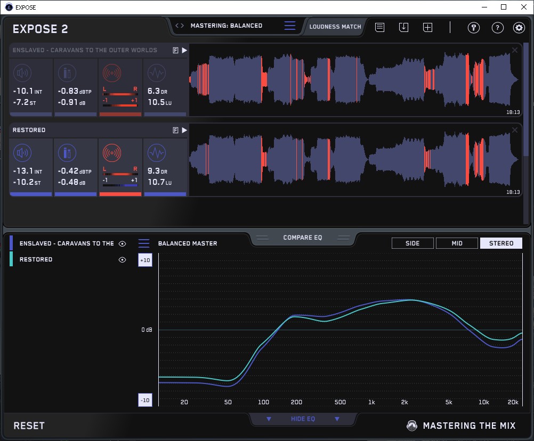Screen dimensions: 534x441
Task: Click the 6.3 DR reading
Action: tap(157, 91)
